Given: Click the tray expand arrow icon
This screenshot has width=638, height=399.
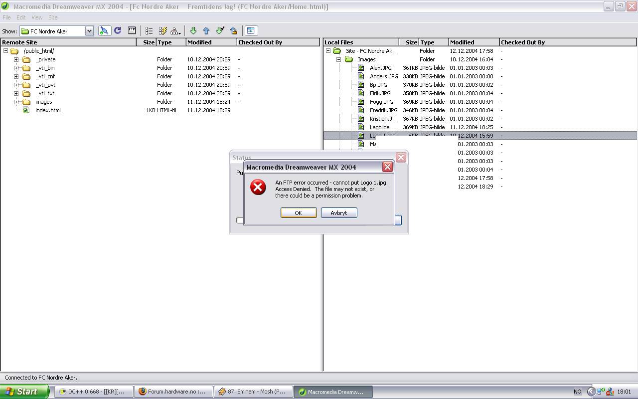Looking at the screenshot, I should (x=591, y=392).
